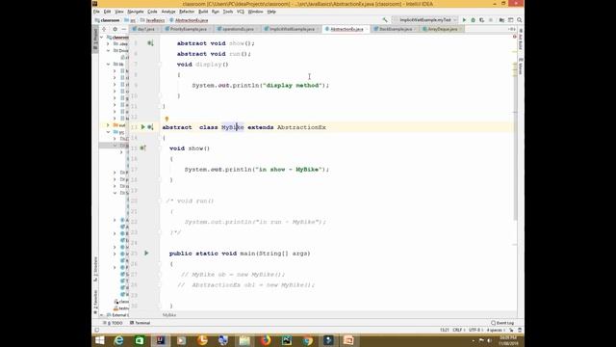The width and height of the screenshot is (616, 347).
Task: Click Run with Coverage icon in toolbar
Action: coord(481,20)
